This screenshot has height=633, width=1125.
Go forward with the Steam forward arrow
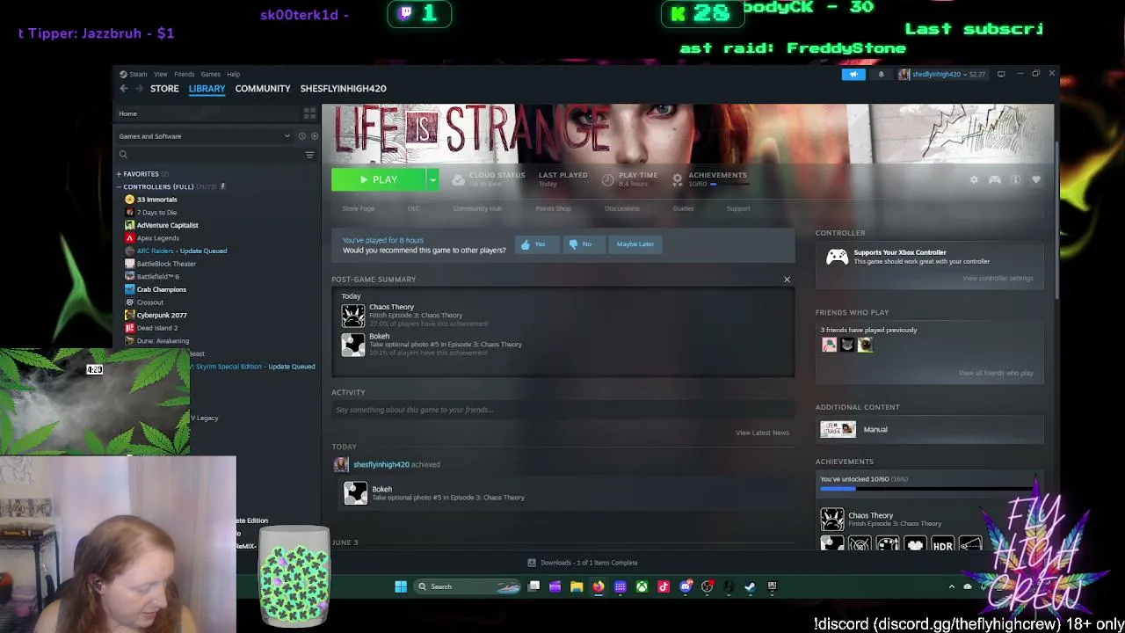point(138,89)
